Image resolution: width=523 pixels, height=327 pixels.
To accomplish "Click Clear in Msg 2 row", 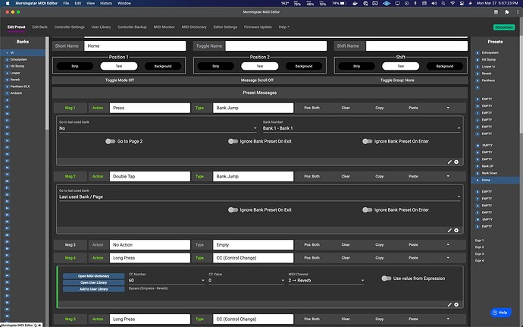I will tap(346, 176).
